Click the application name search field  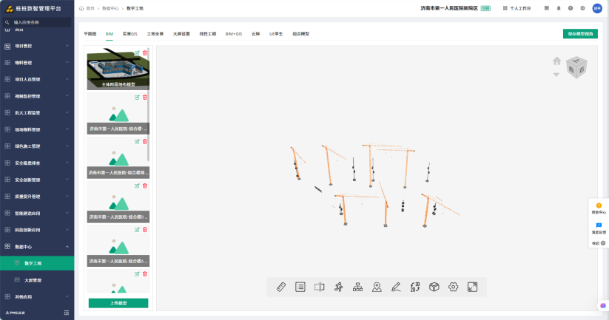[37, 22]
